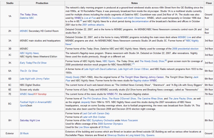Open NBC Nightly News link in 3C row
The height and width of the screenshot is (138, 214).
[29, 53]
